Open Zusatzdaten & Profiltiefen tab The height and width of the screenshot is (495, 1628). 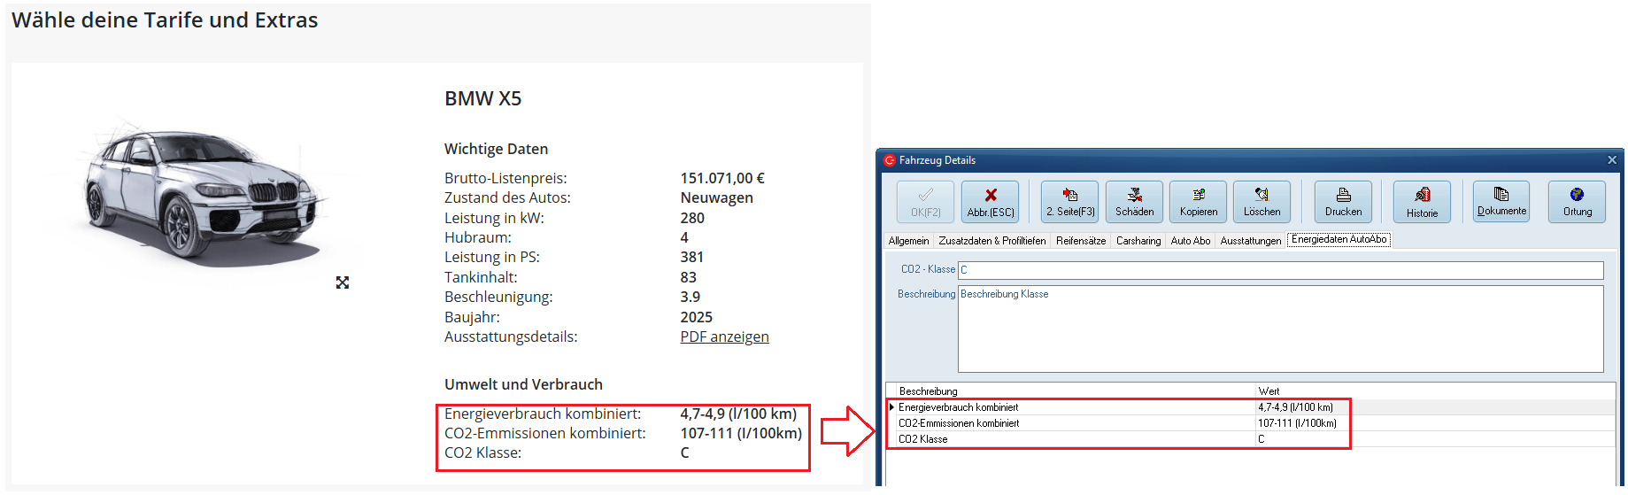[x=991, y=241]
